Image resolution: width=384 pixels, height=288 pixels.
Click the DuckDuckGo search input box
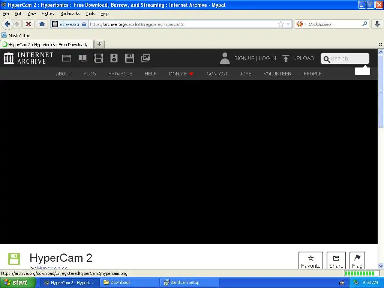coord(334,24)
